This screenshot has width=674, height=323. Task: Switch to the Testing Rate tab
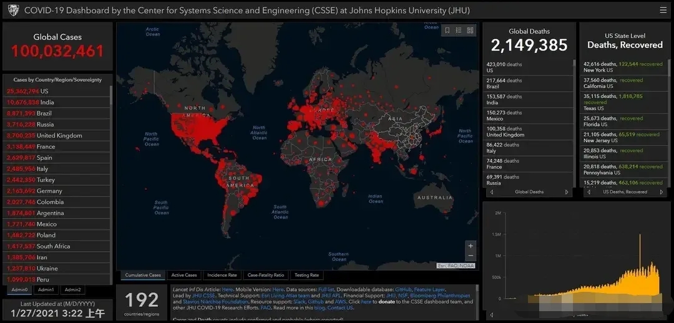pos(306,276)
